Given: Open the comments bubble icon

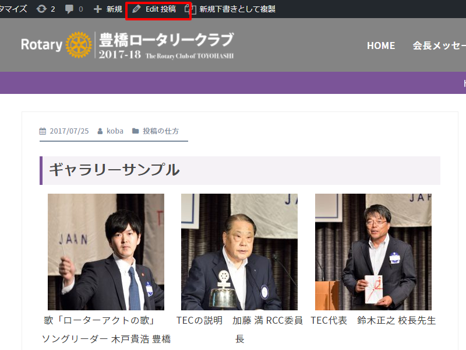Looking at the screenshot, I should coord(70,9).
